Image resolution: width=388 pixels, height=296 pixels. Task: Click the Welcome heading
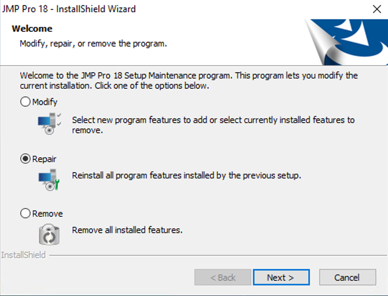pos(32,28)
